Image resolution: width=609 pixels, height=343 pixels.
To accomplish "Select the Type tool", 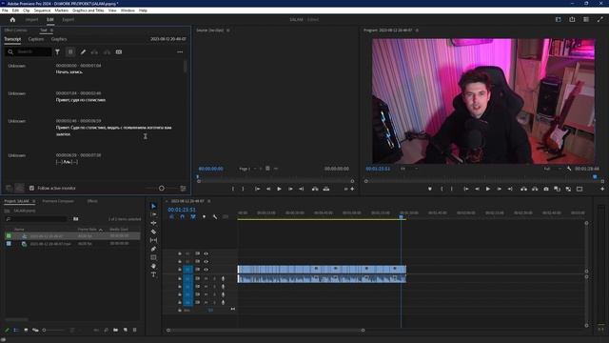I will (153, 274).
